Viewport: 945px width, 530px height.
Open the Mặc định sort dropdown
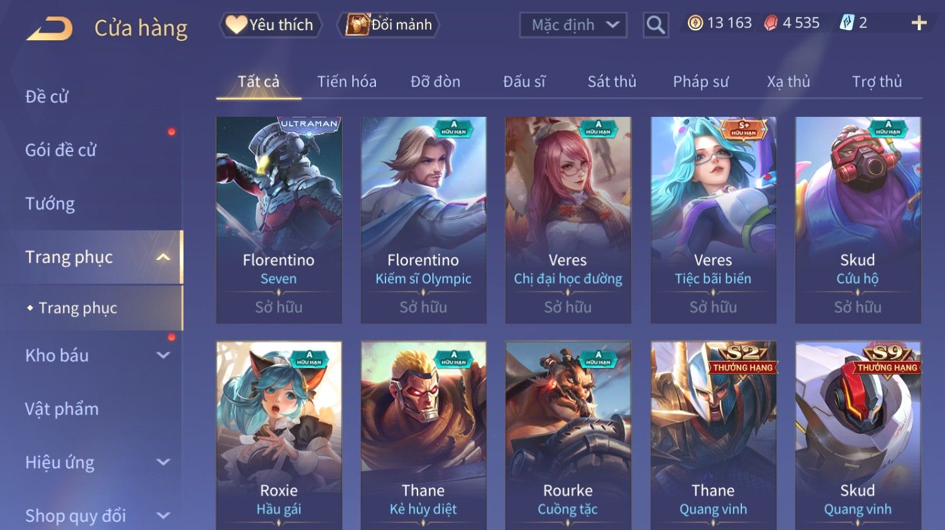pos(573,25)
